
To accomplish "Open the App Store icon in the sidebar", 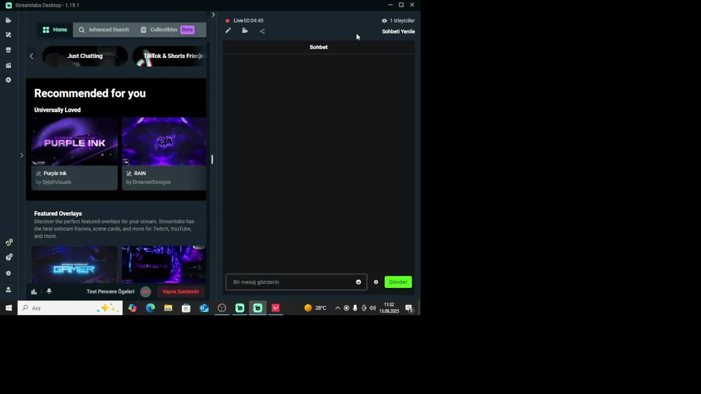I will (x=8, y=50).
